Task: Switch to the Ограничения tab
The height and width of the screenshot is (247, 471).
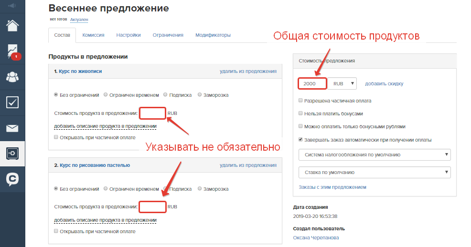Action: point(168,35)
